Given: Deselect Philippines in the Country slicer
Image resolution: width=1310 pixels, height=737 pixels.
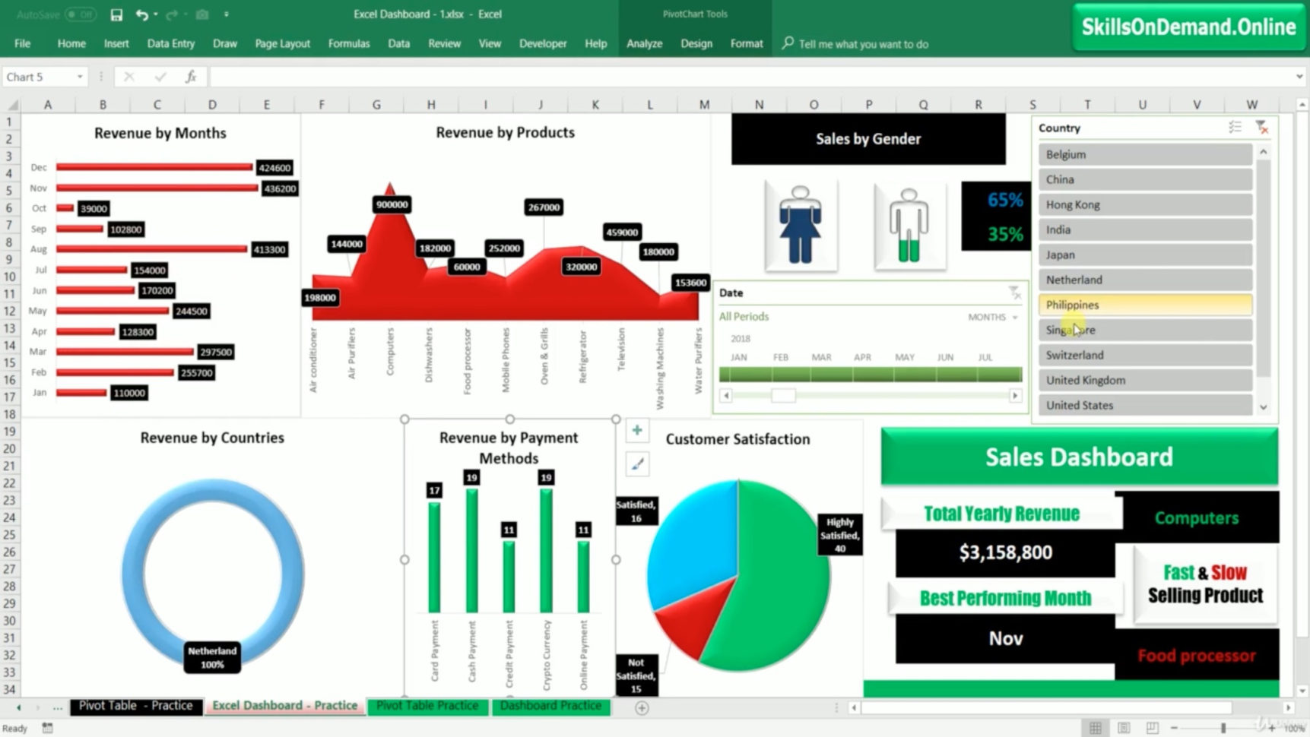Looking at the screenshot, I should [1144, 304].
